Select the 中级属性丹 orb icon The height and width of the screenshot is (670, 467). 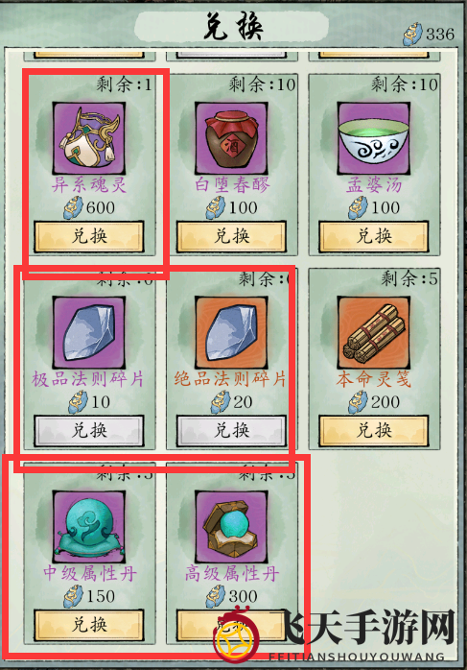pyautogui.click(x=89, y=527)
